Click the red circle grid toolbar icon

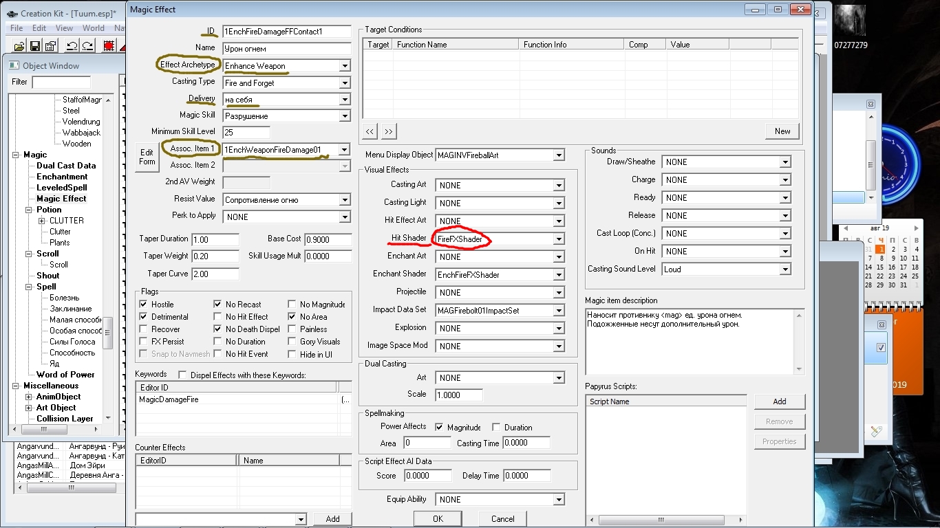[x=109, y=46]
